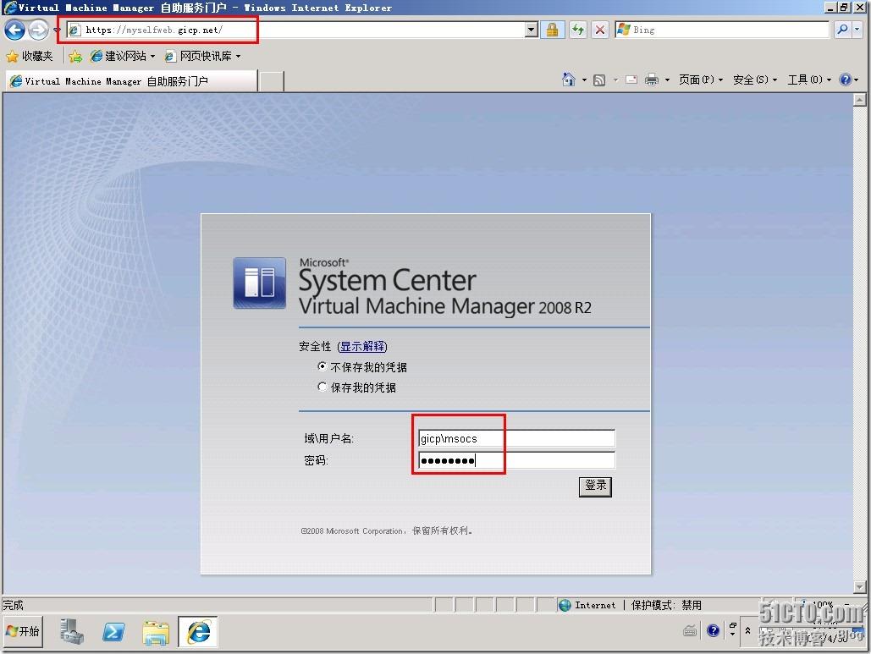Open the Page (页面) menu
871x654 pixels.
[701, 80]
